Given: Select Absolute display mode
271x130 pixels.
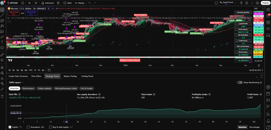Looking at the screenshot, I should tap(242, 127).
